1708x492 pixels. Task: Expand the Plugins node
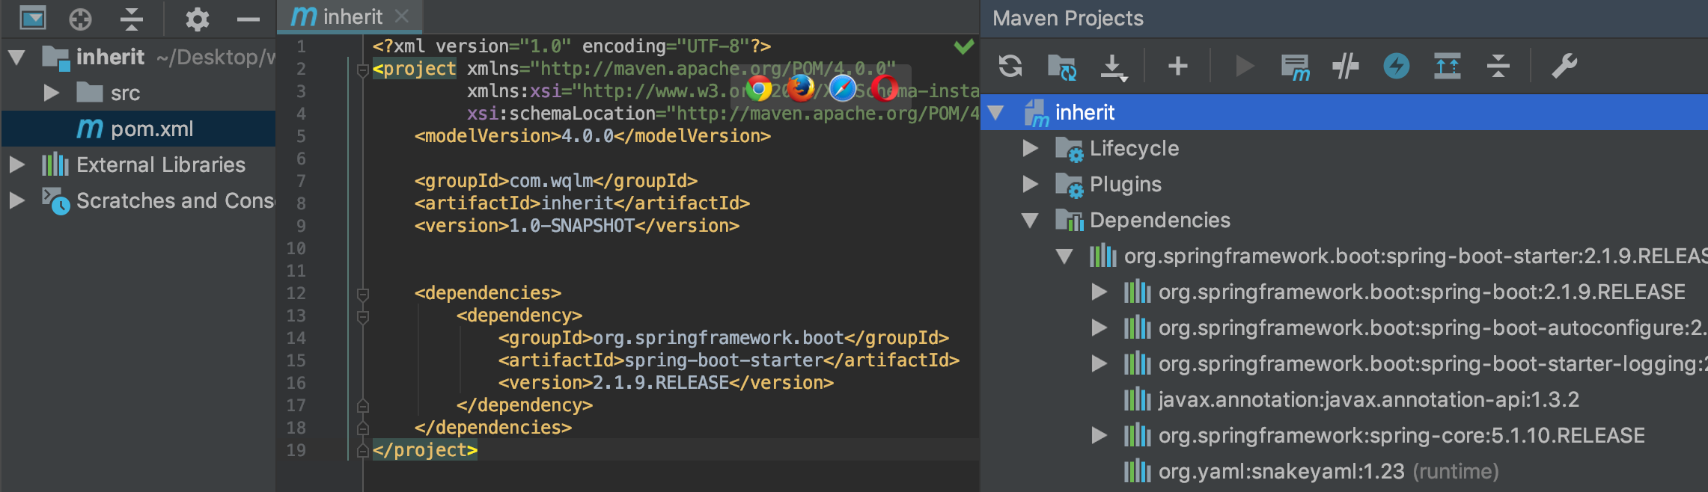(x=1031, y=184)
